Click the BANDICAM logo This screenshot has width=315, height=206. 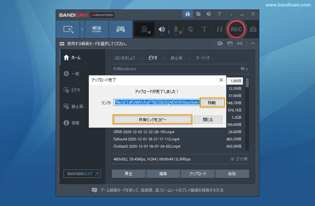[x=73, y=15]
